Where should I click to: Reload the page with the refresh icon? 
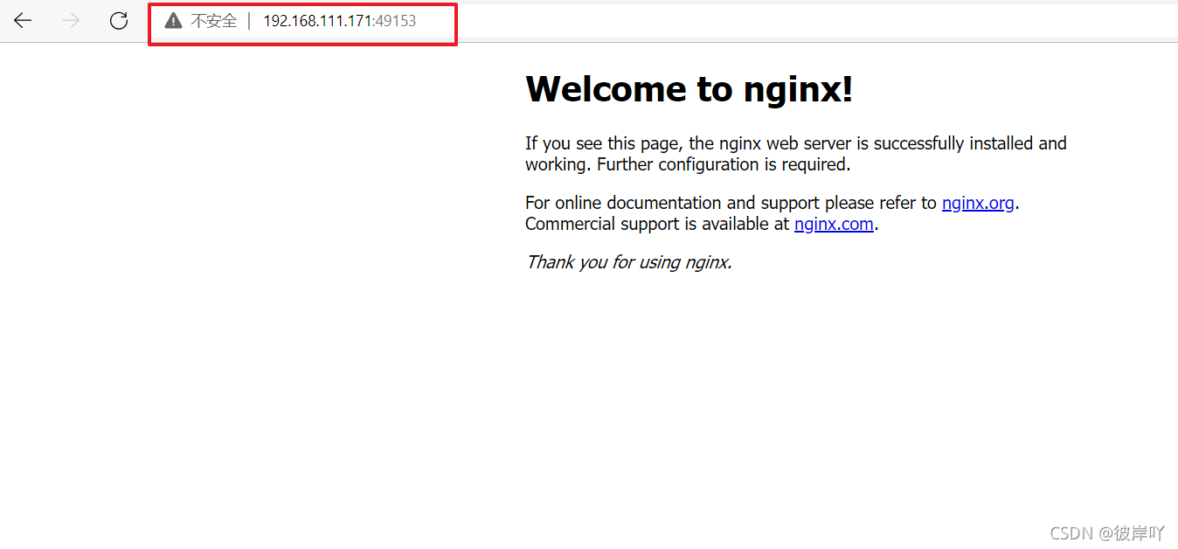coord(119,21)
